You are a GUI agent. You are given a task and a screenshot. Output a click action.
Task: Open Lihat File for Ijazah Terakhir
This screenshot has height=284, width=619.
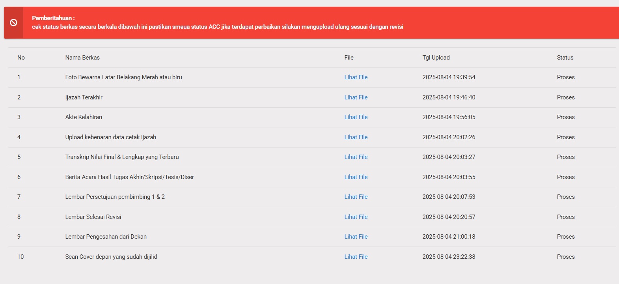tap(356, 97)
